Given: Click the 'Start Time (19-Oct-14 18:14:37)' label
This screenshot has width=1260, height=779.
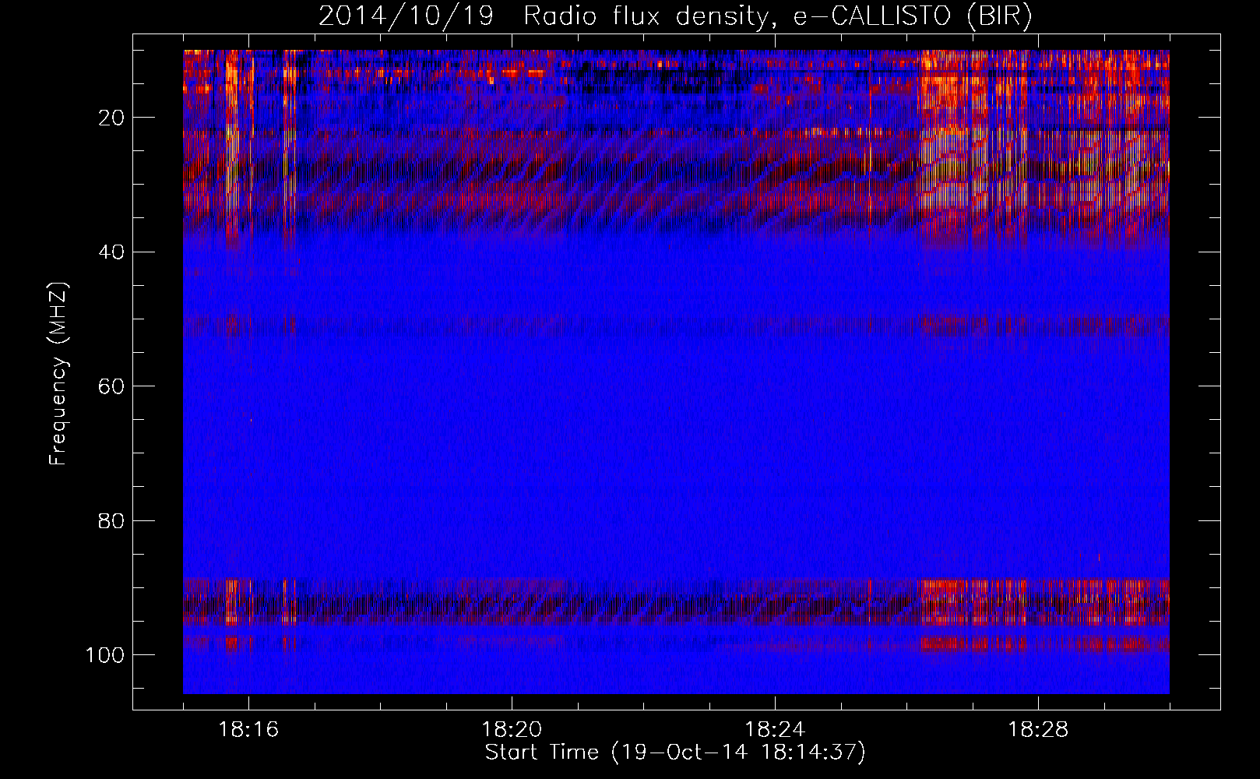Looking at the screenshot, I should 675,753.
